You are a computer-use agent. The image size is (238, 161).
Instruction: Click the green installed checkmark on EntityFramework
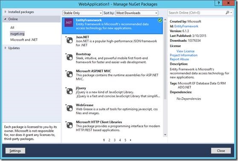[160, 20]
